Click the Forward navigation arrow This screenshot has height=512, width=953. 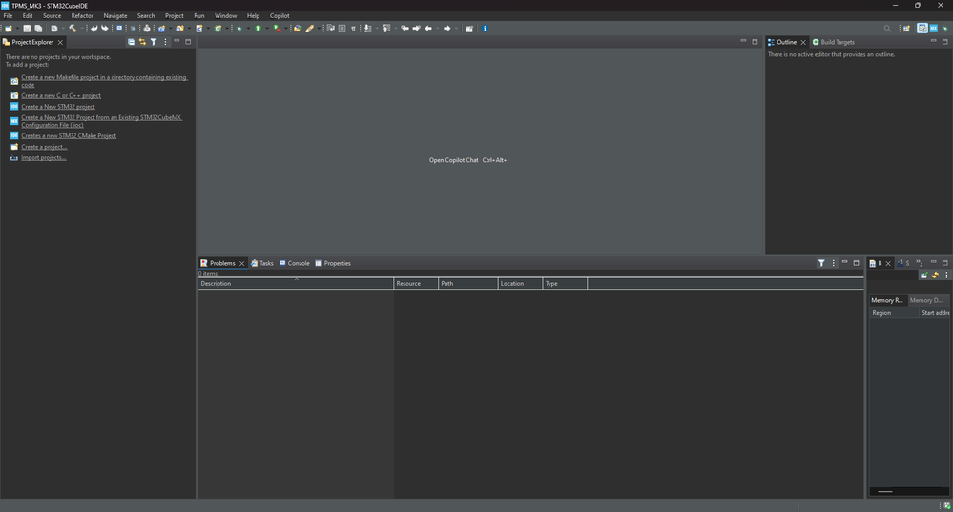tap(447, 29)
